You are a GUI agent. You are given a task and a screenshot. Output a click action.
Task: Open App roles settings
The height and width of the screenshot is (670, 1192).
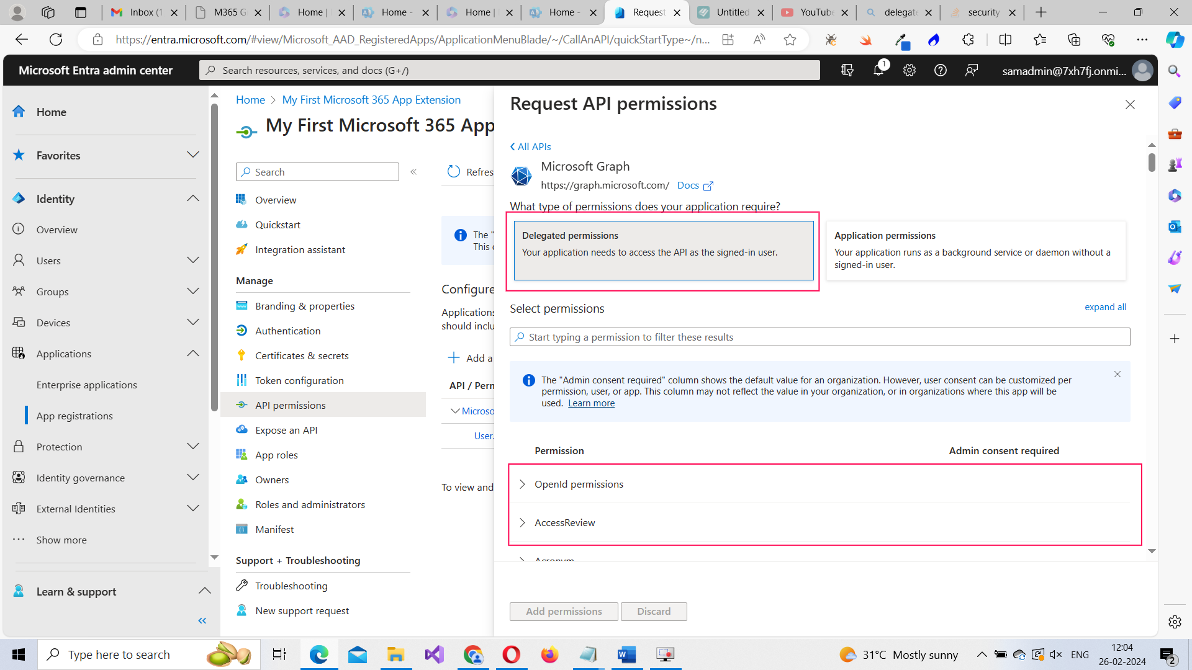click(276, 454)
